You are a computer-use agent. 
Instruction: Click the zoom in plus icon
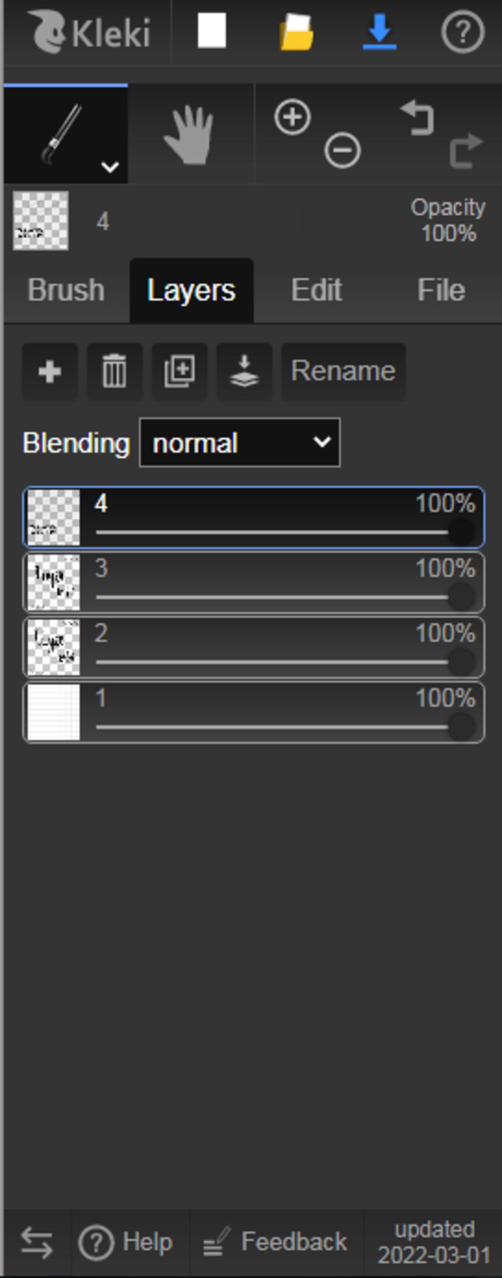(x=292, y=117)
